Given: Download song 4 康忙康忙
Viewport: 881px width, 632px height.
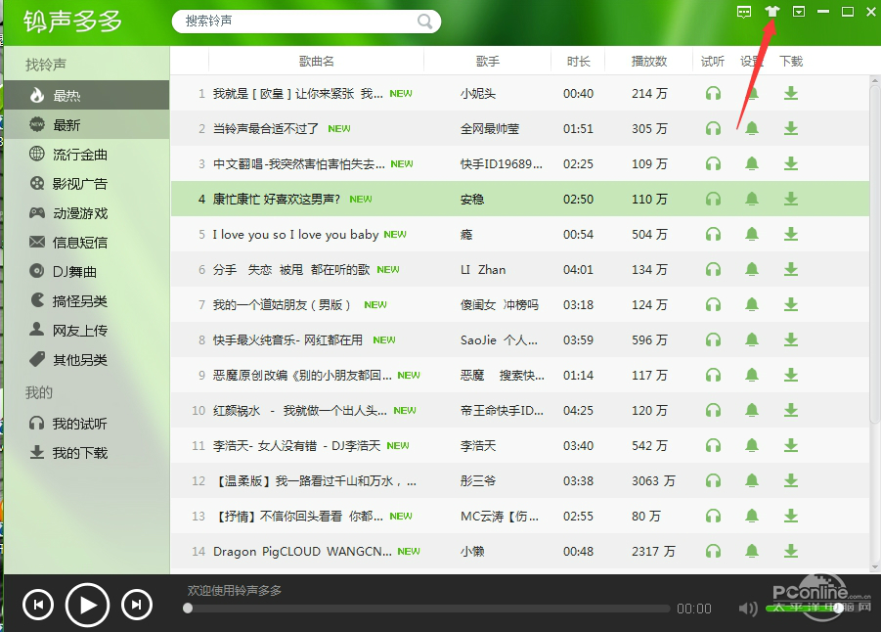Looking at the screenshot, I should (x=791, y=199).
